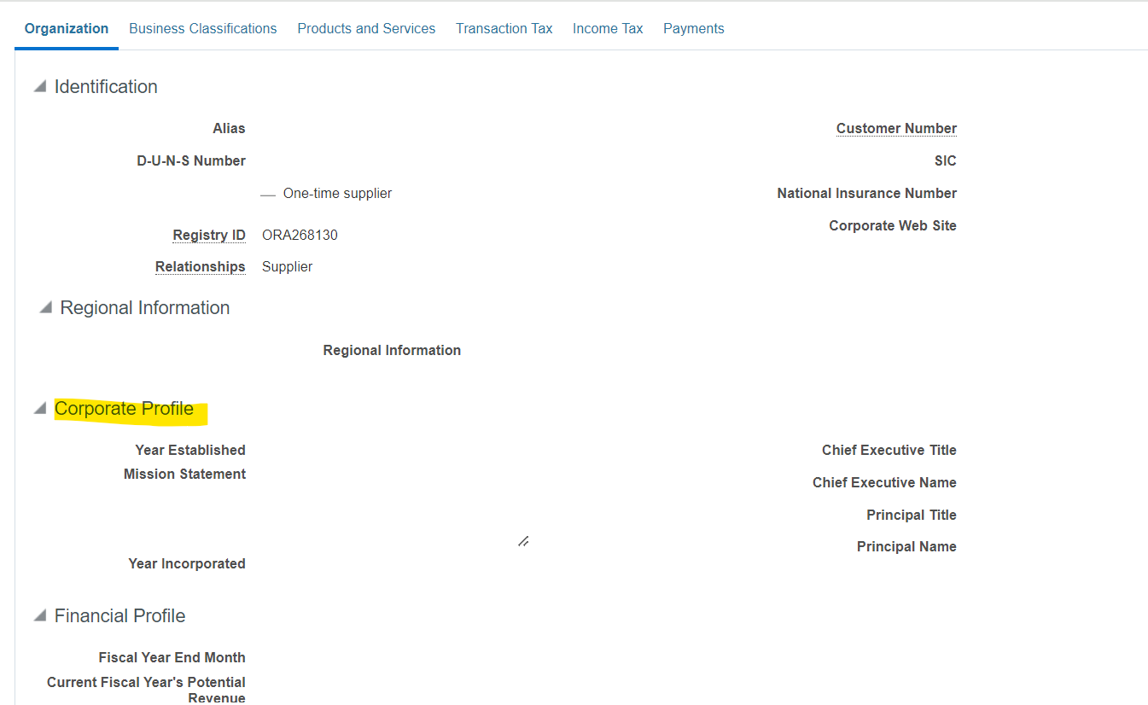Switch to the Business Classifications tab
Viewport: 1148px width, 705px height.
click(x=202, y=28)
